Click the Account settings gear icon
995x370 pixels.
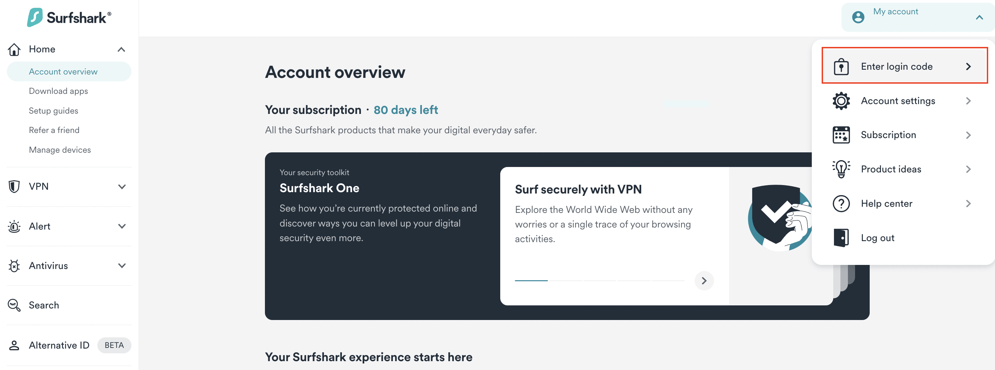[841, 101]
